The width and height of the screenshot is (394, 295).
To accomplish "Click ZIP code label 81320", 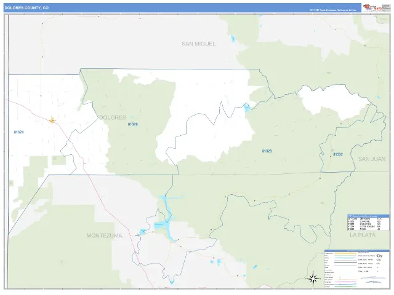I will (133, 124).
